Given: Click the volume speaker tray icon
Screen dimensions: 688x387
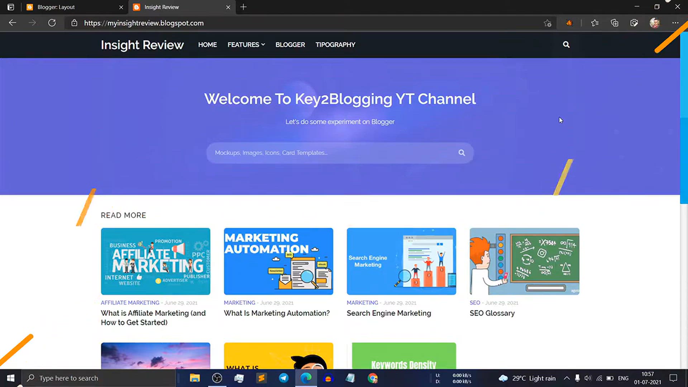Looking at the screenshot, I should [588, 378].
